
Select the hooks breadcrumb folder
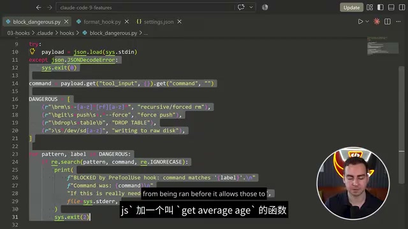(67, 33)
